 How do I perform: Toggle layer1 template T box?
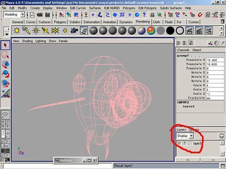pos(185,143)
